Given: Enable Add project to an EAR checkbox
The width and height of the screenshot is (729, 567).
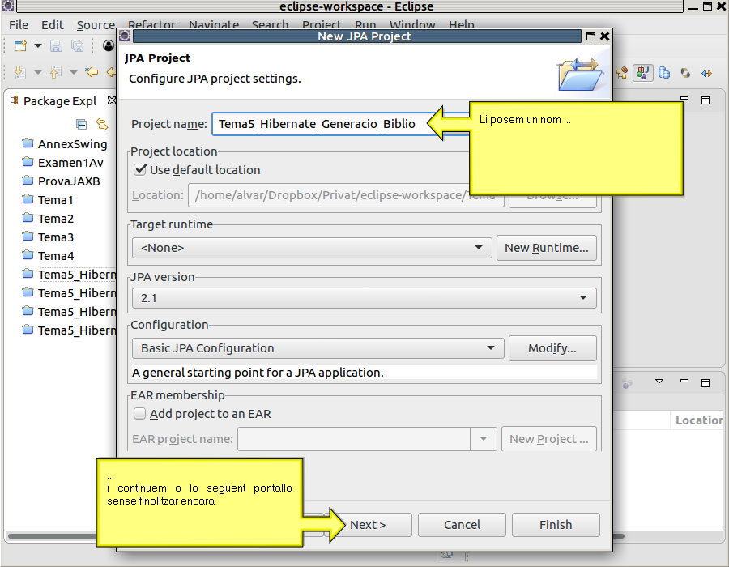Looking at the screenshot, I should coord(139,413).
